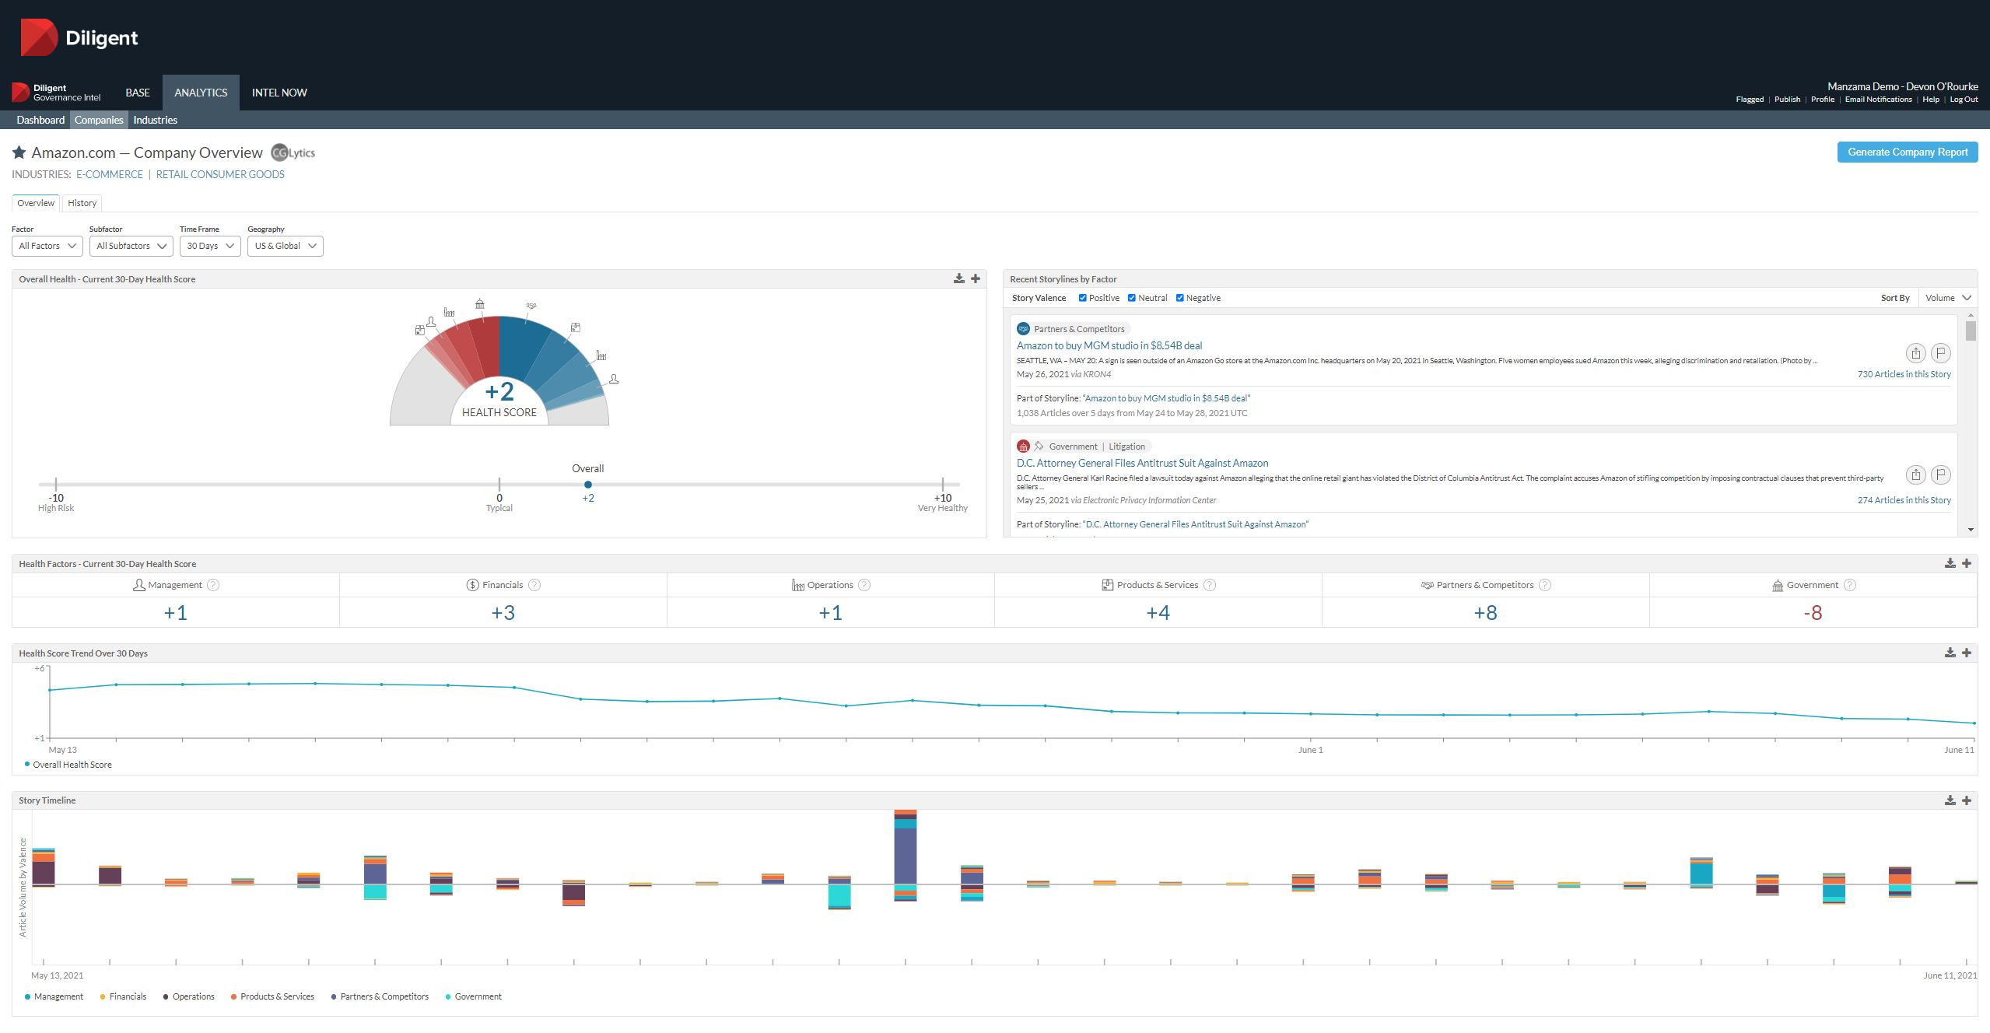Click the handshake partners icon atop gauge
The width and height of the screenshot is (1990, 1033).
(531, 306)
